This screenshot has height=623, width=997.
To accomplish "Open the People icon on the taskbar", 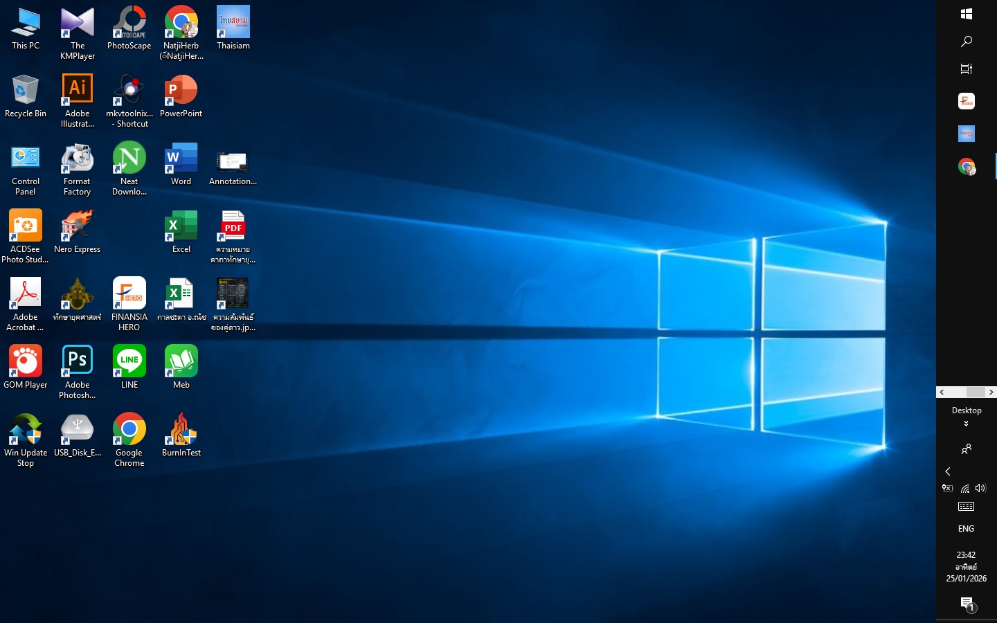I will tap(967, 449).
